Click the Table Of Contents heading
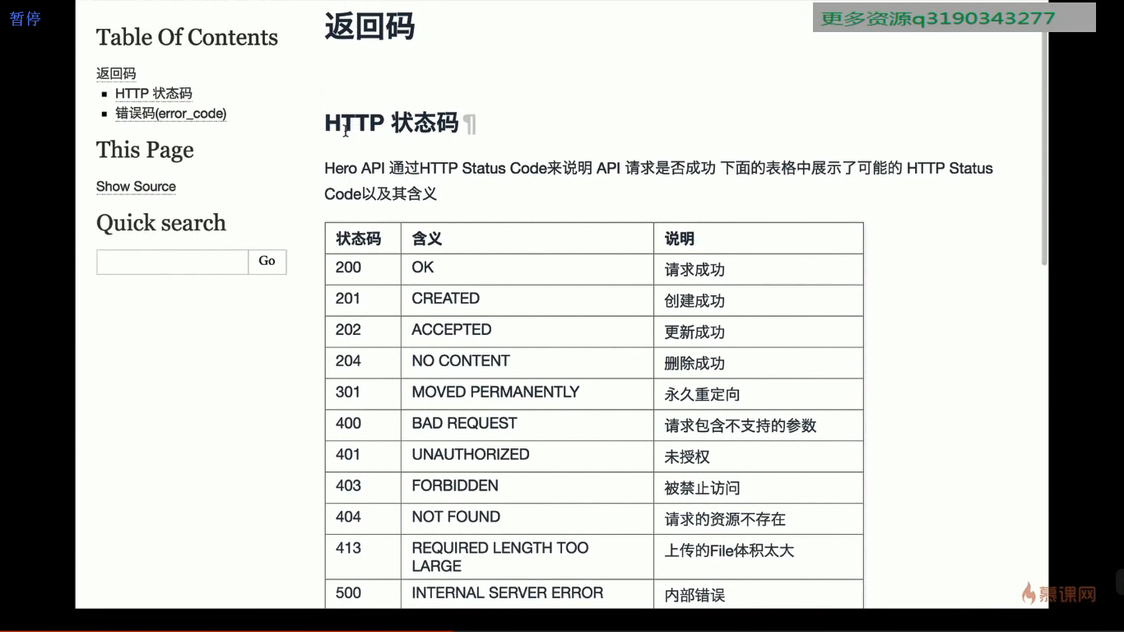The height and width of the screenshot is (632, 1124). click(187, 37)
